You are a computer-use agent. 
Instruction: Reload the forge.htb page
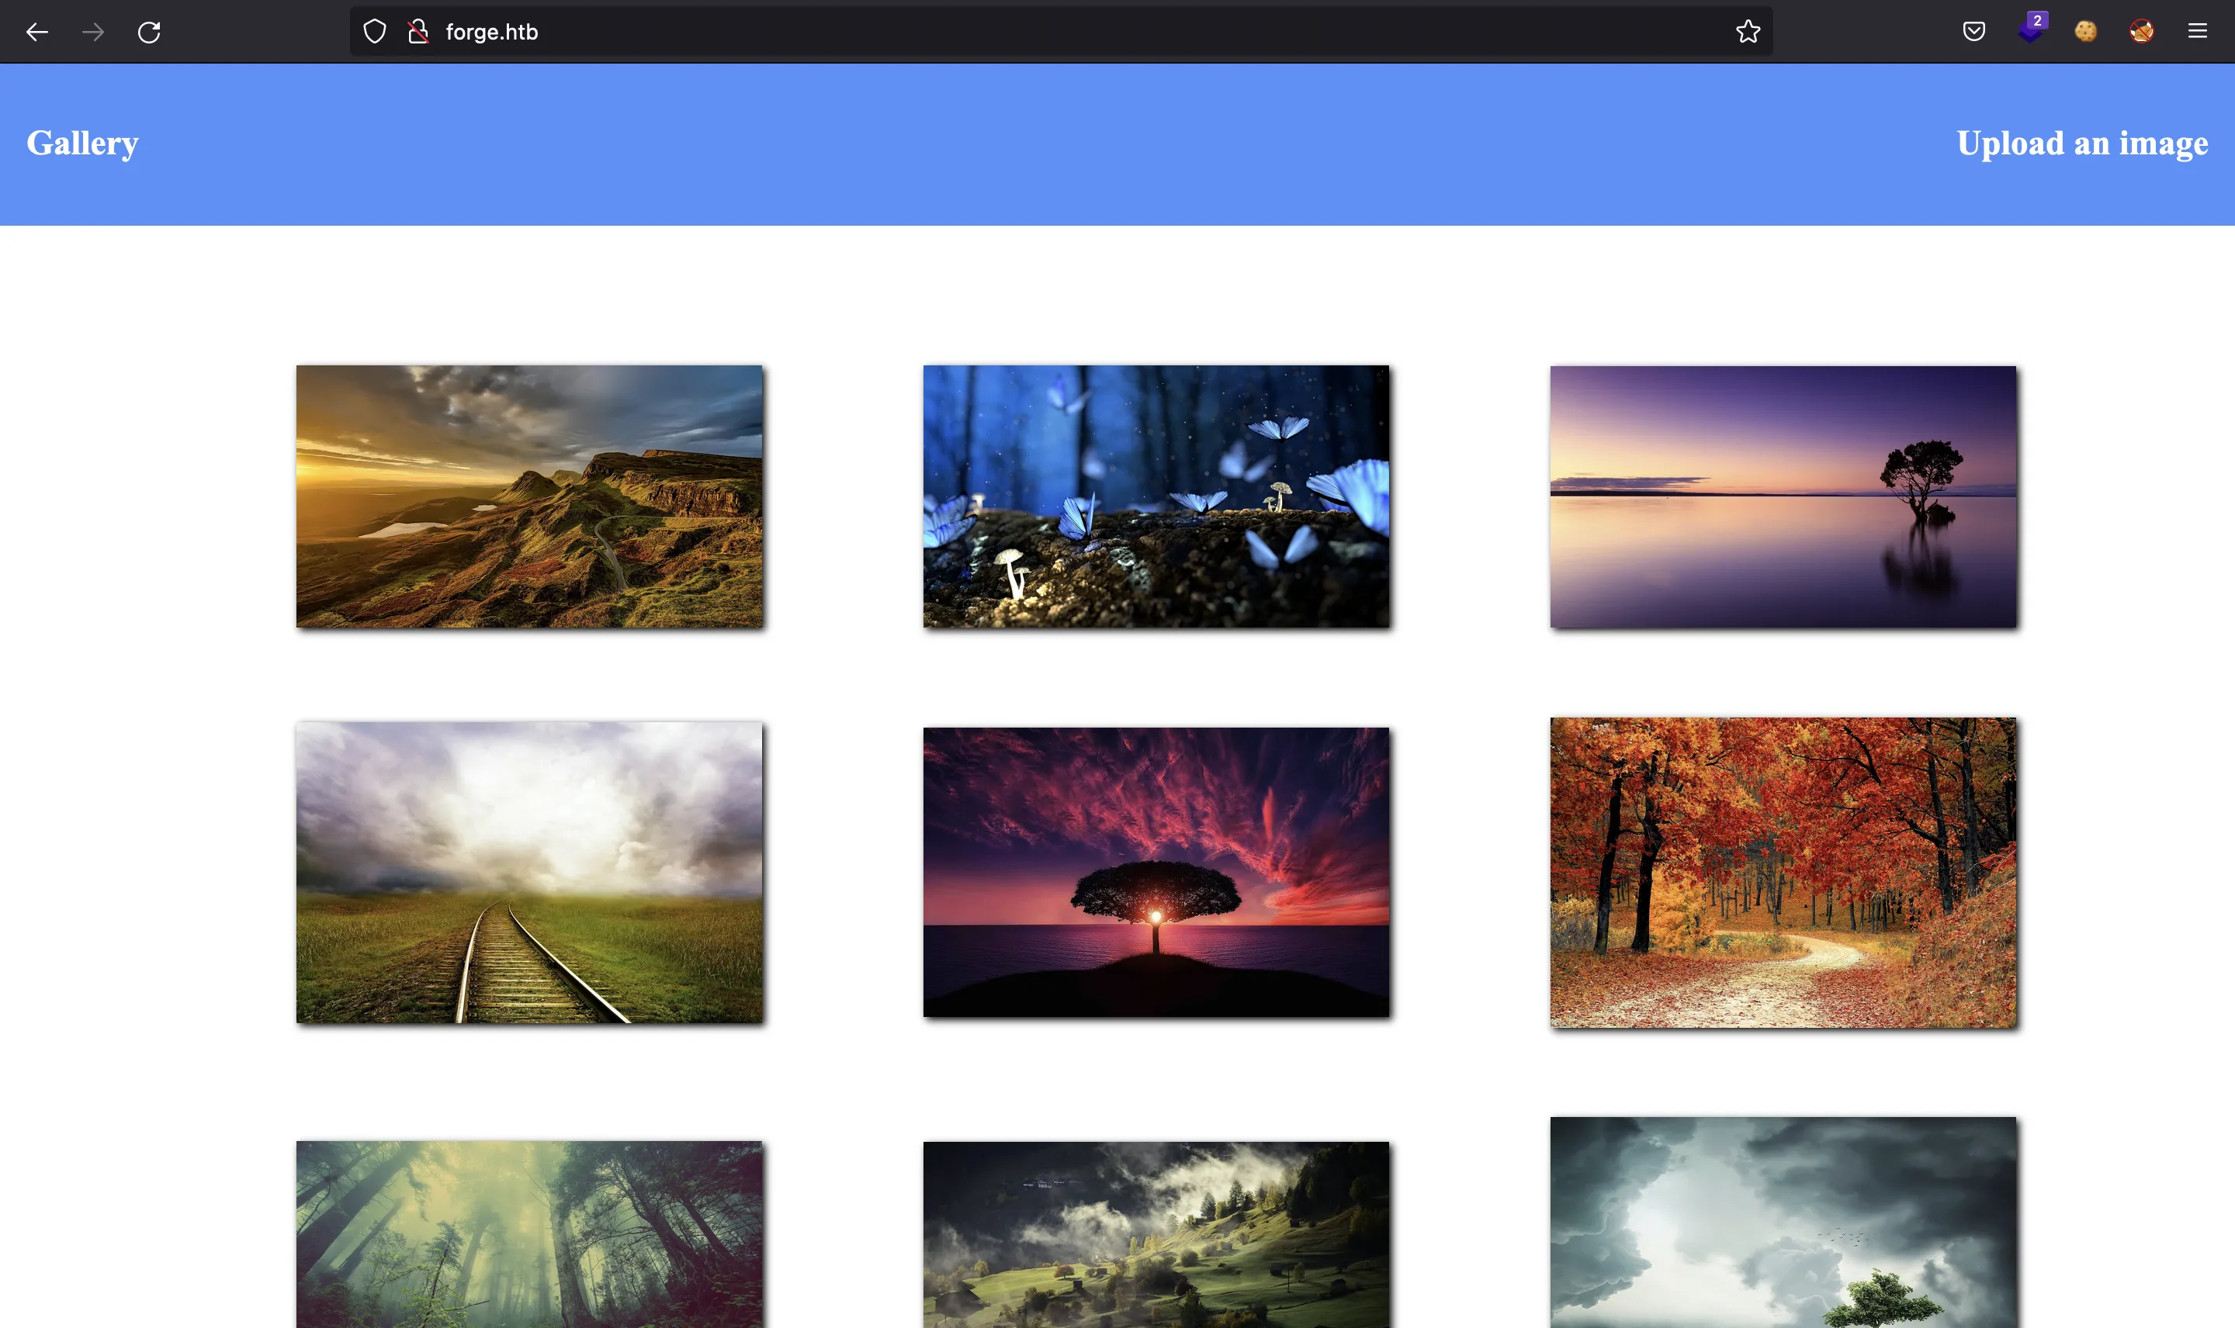[148, 33]
